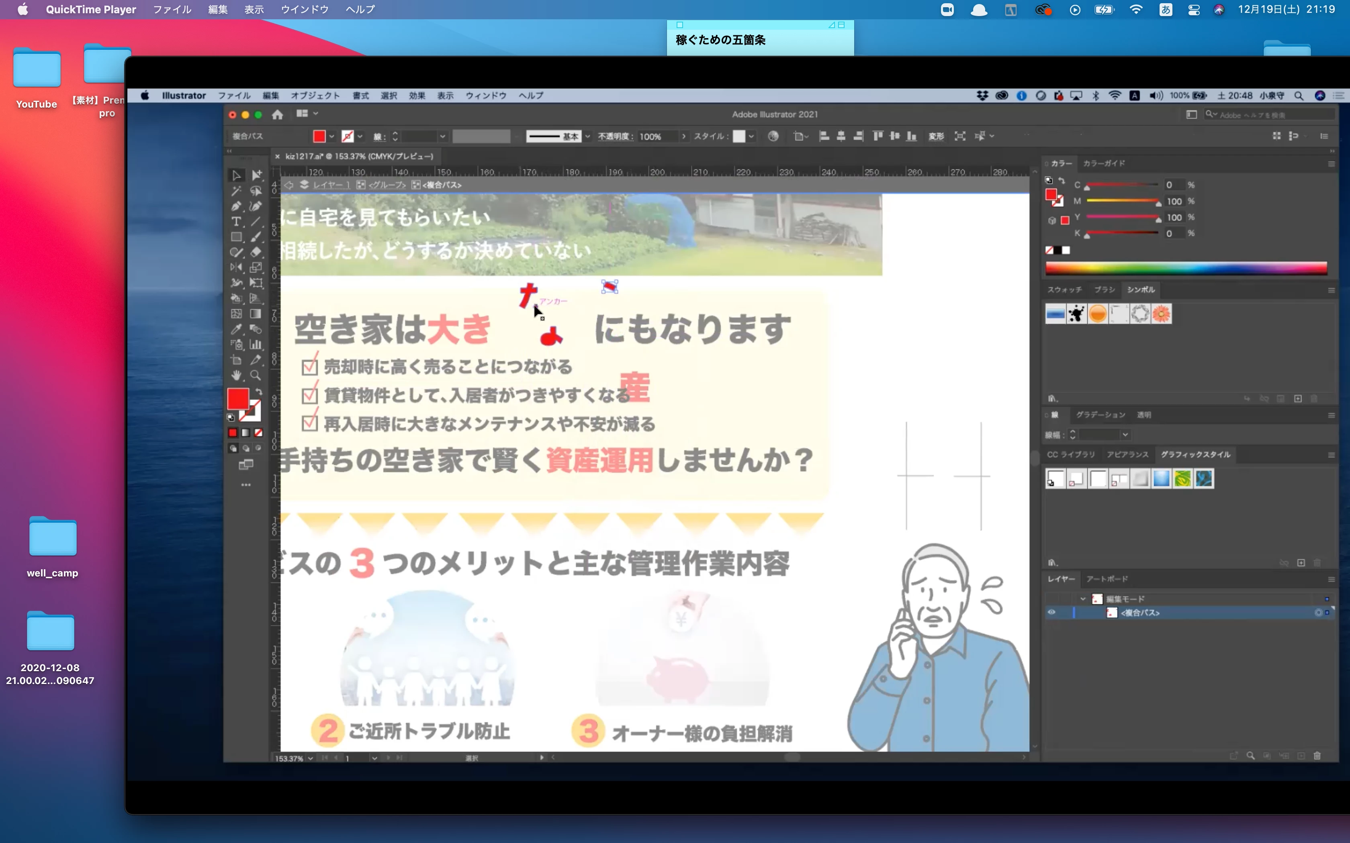Screen dimensions: 1350x843
Task: Switch to the アートボード tab
Action: point(1107,579)
